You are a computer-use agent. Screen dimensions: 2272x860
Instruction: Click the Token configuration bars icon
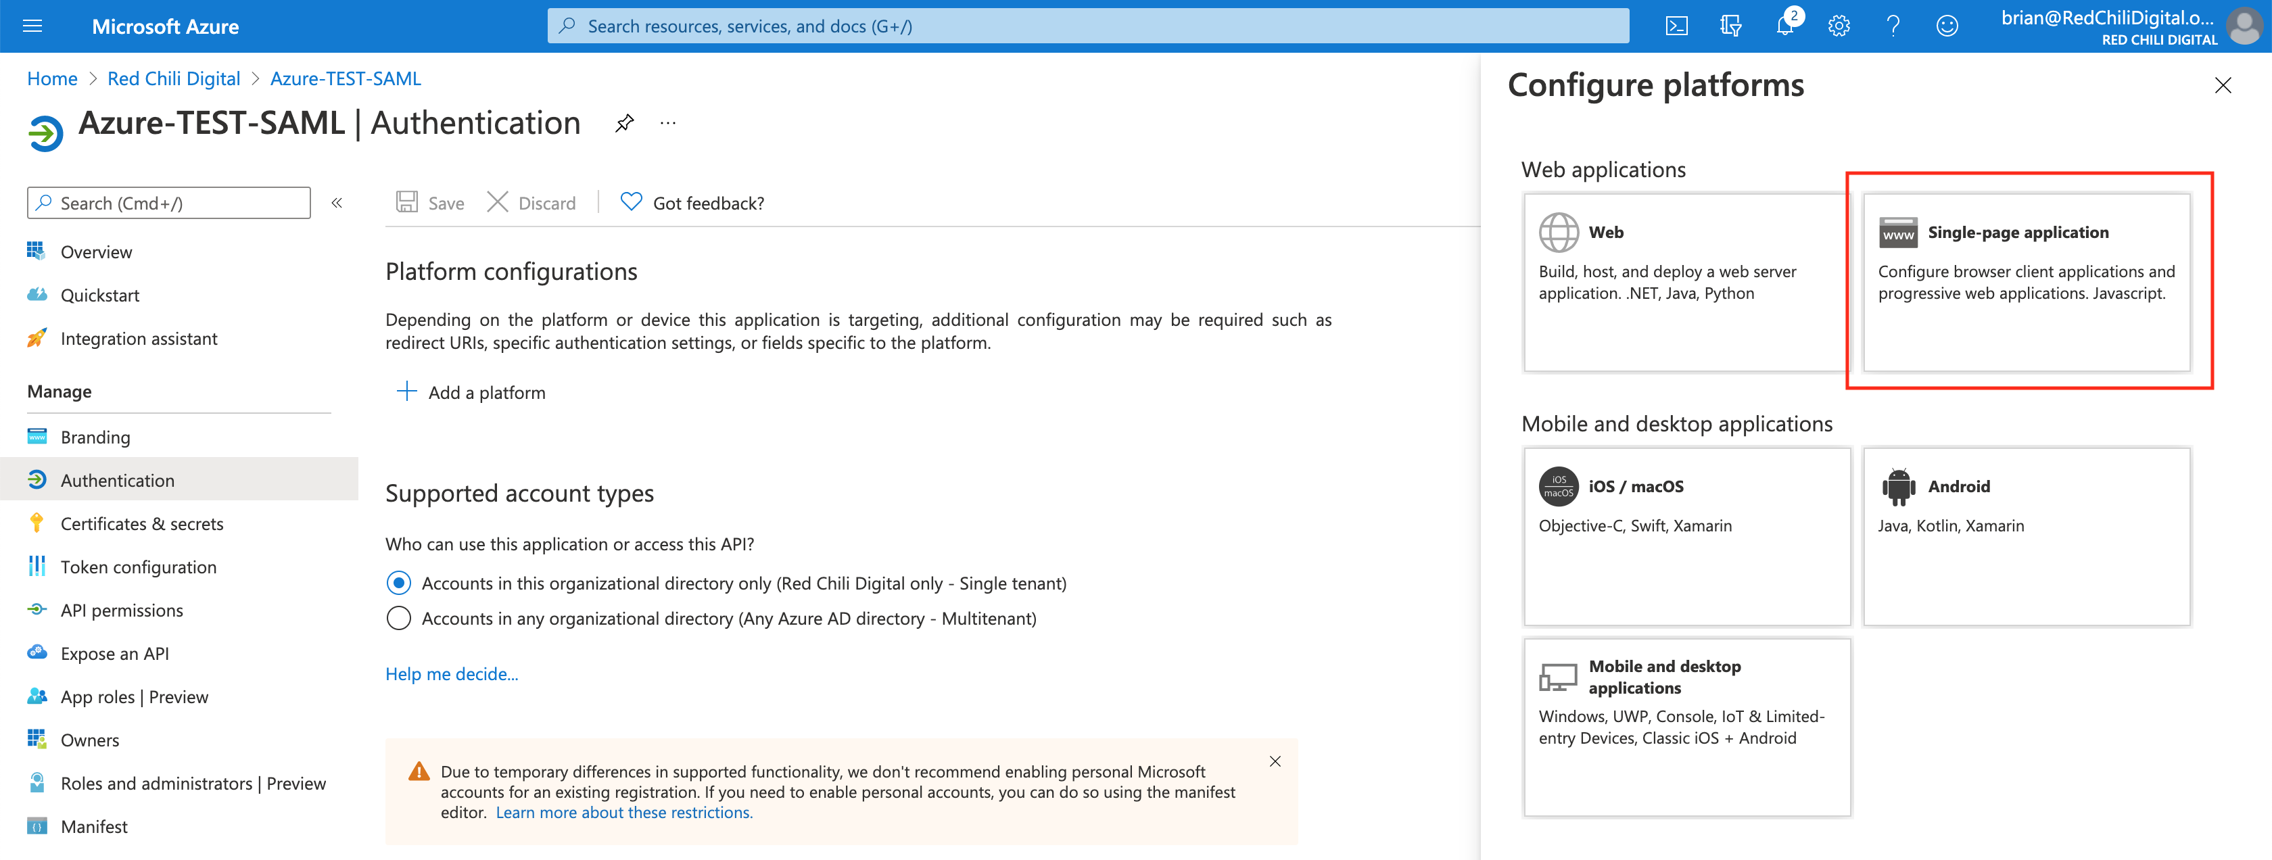[36, 567]
